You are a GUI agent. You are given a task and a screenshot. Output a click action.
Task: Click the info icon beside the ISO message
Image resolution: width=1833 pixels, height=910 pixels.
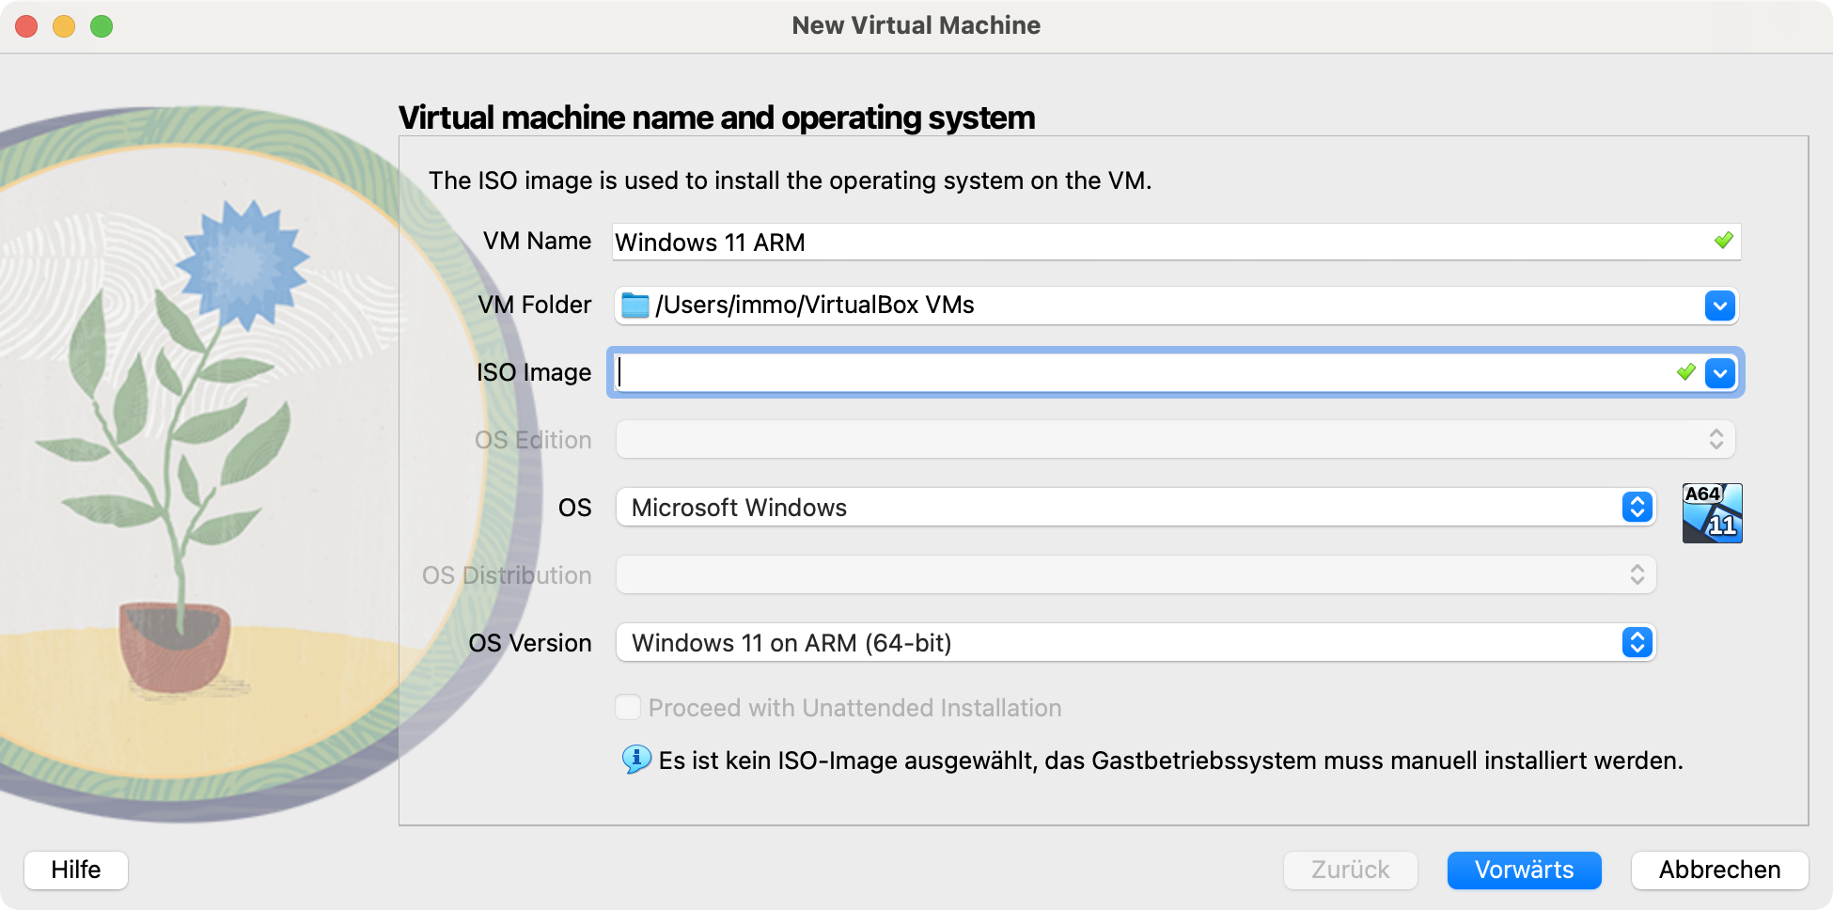(636, 759)
